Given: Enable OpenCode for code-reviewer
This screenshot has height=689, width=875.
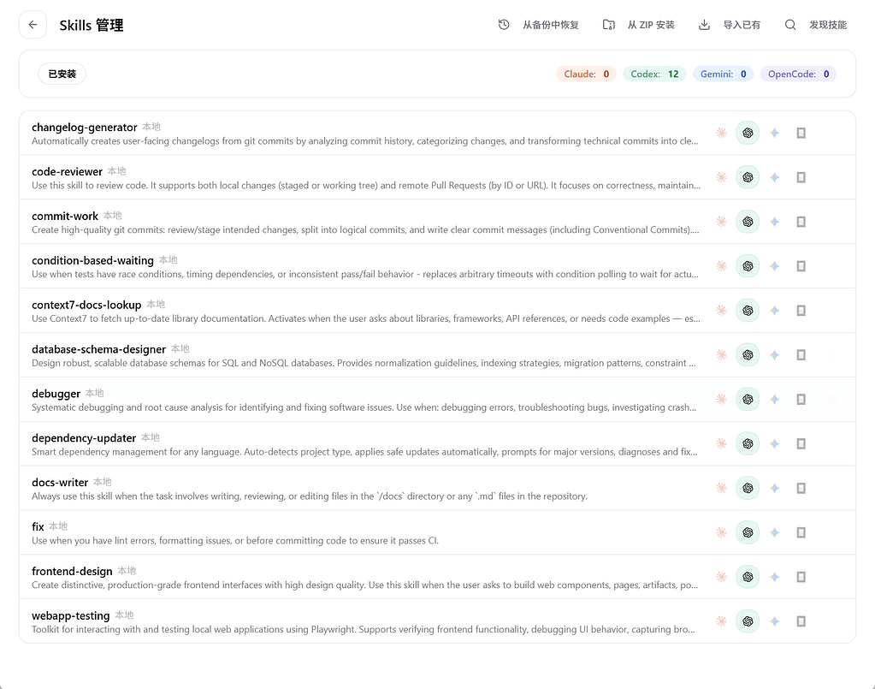Looking at the screenshot, I should click(801, 177).
